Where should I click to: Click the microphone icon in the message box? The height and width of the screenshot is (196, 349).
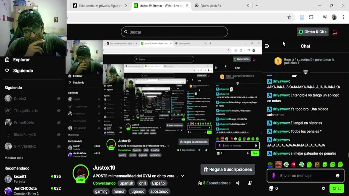pos(273,176)
